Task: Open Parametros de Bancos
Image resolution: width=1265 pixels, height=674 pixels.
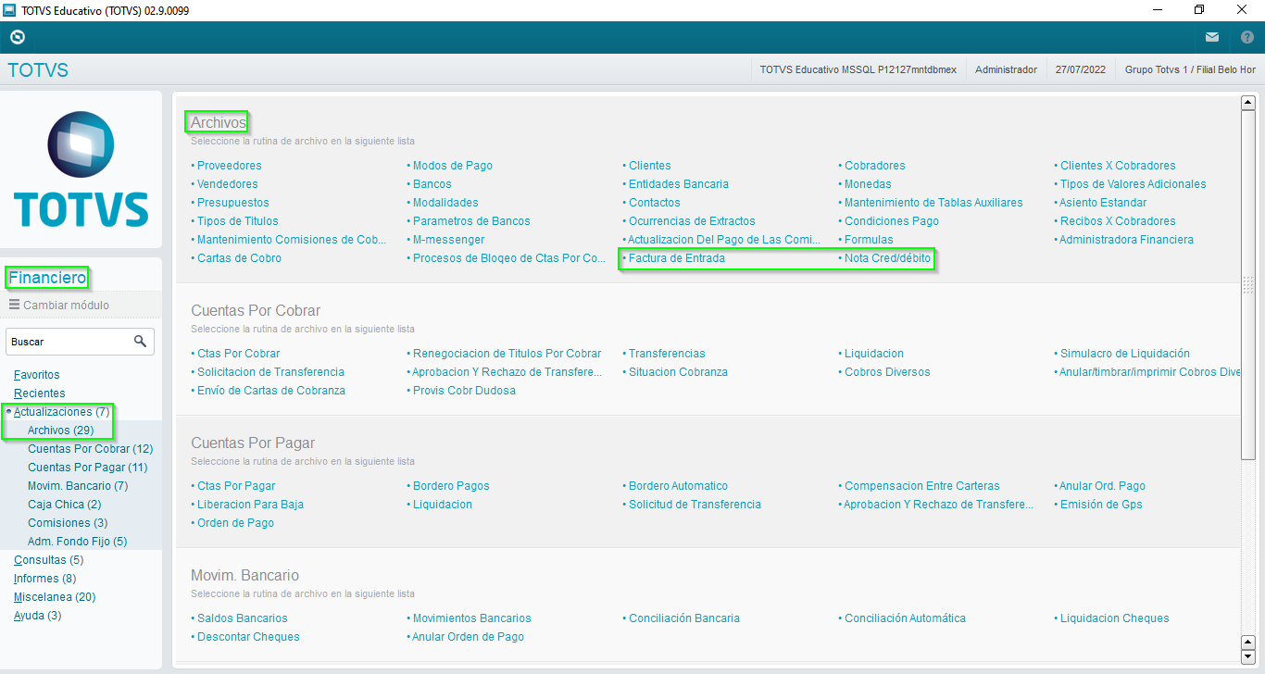Action: [x=471, y=221]
